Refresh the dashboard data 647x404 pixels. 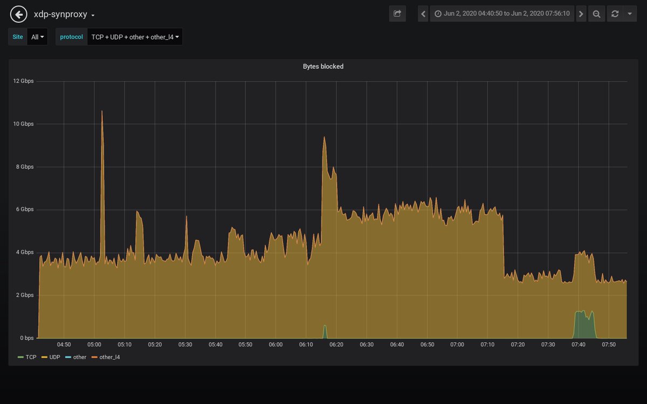(614, 13)
